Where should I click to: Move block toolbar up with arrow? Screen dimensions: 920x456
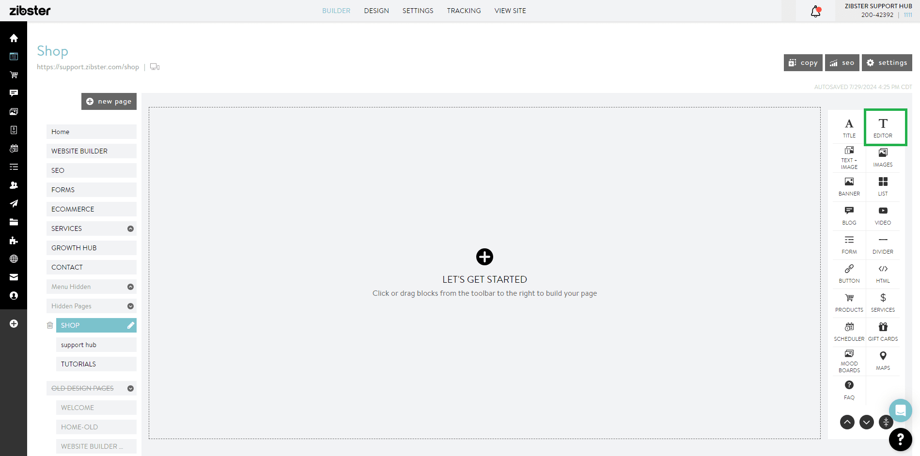(x=847, y=422)
